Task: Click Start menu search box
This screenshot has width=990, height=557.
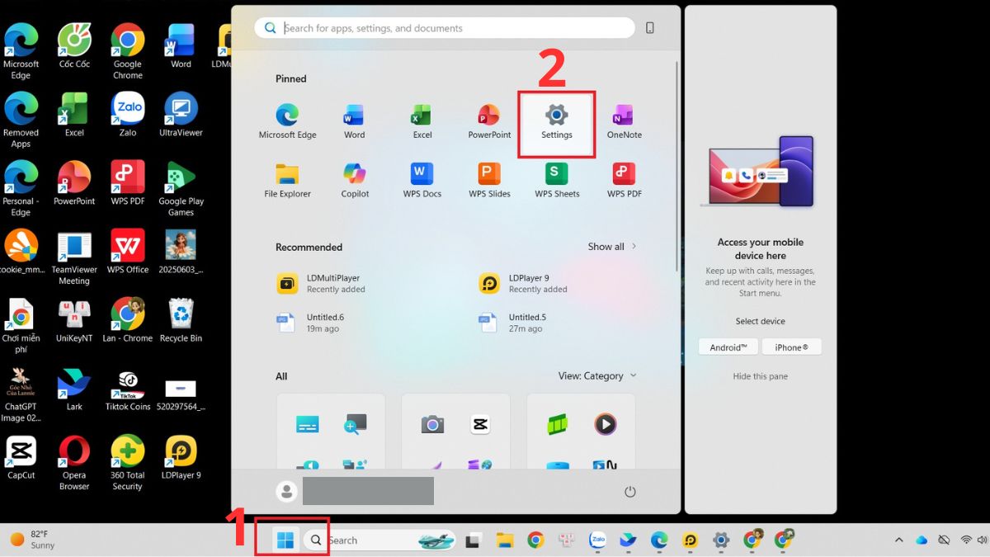Action: click(445, 28)
